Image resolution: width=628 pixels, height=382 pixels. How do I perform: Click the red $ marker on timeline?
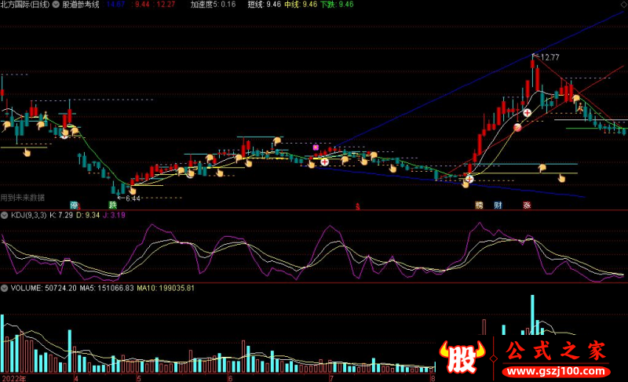point(358,207)
